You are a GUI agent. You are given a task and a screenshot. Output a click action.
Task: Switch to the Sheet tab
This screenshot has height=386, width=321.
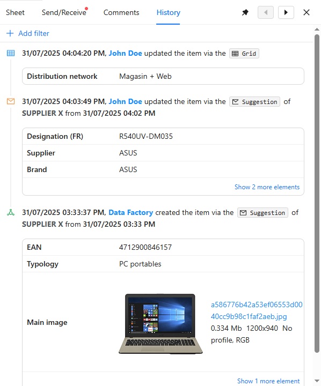pyautogui.click(x=15, y=12)
